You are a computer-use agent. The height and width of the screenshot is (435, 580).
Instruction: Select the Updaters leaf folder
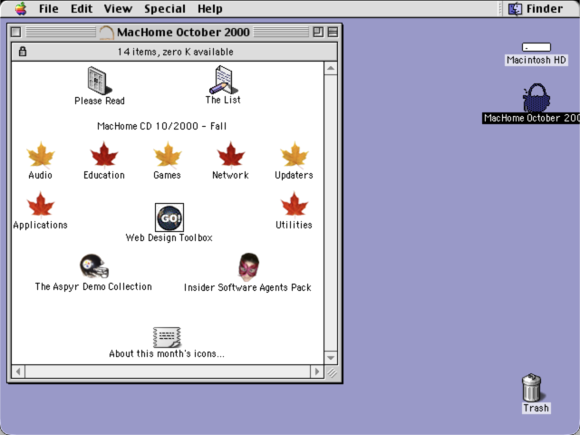[294, 155]
